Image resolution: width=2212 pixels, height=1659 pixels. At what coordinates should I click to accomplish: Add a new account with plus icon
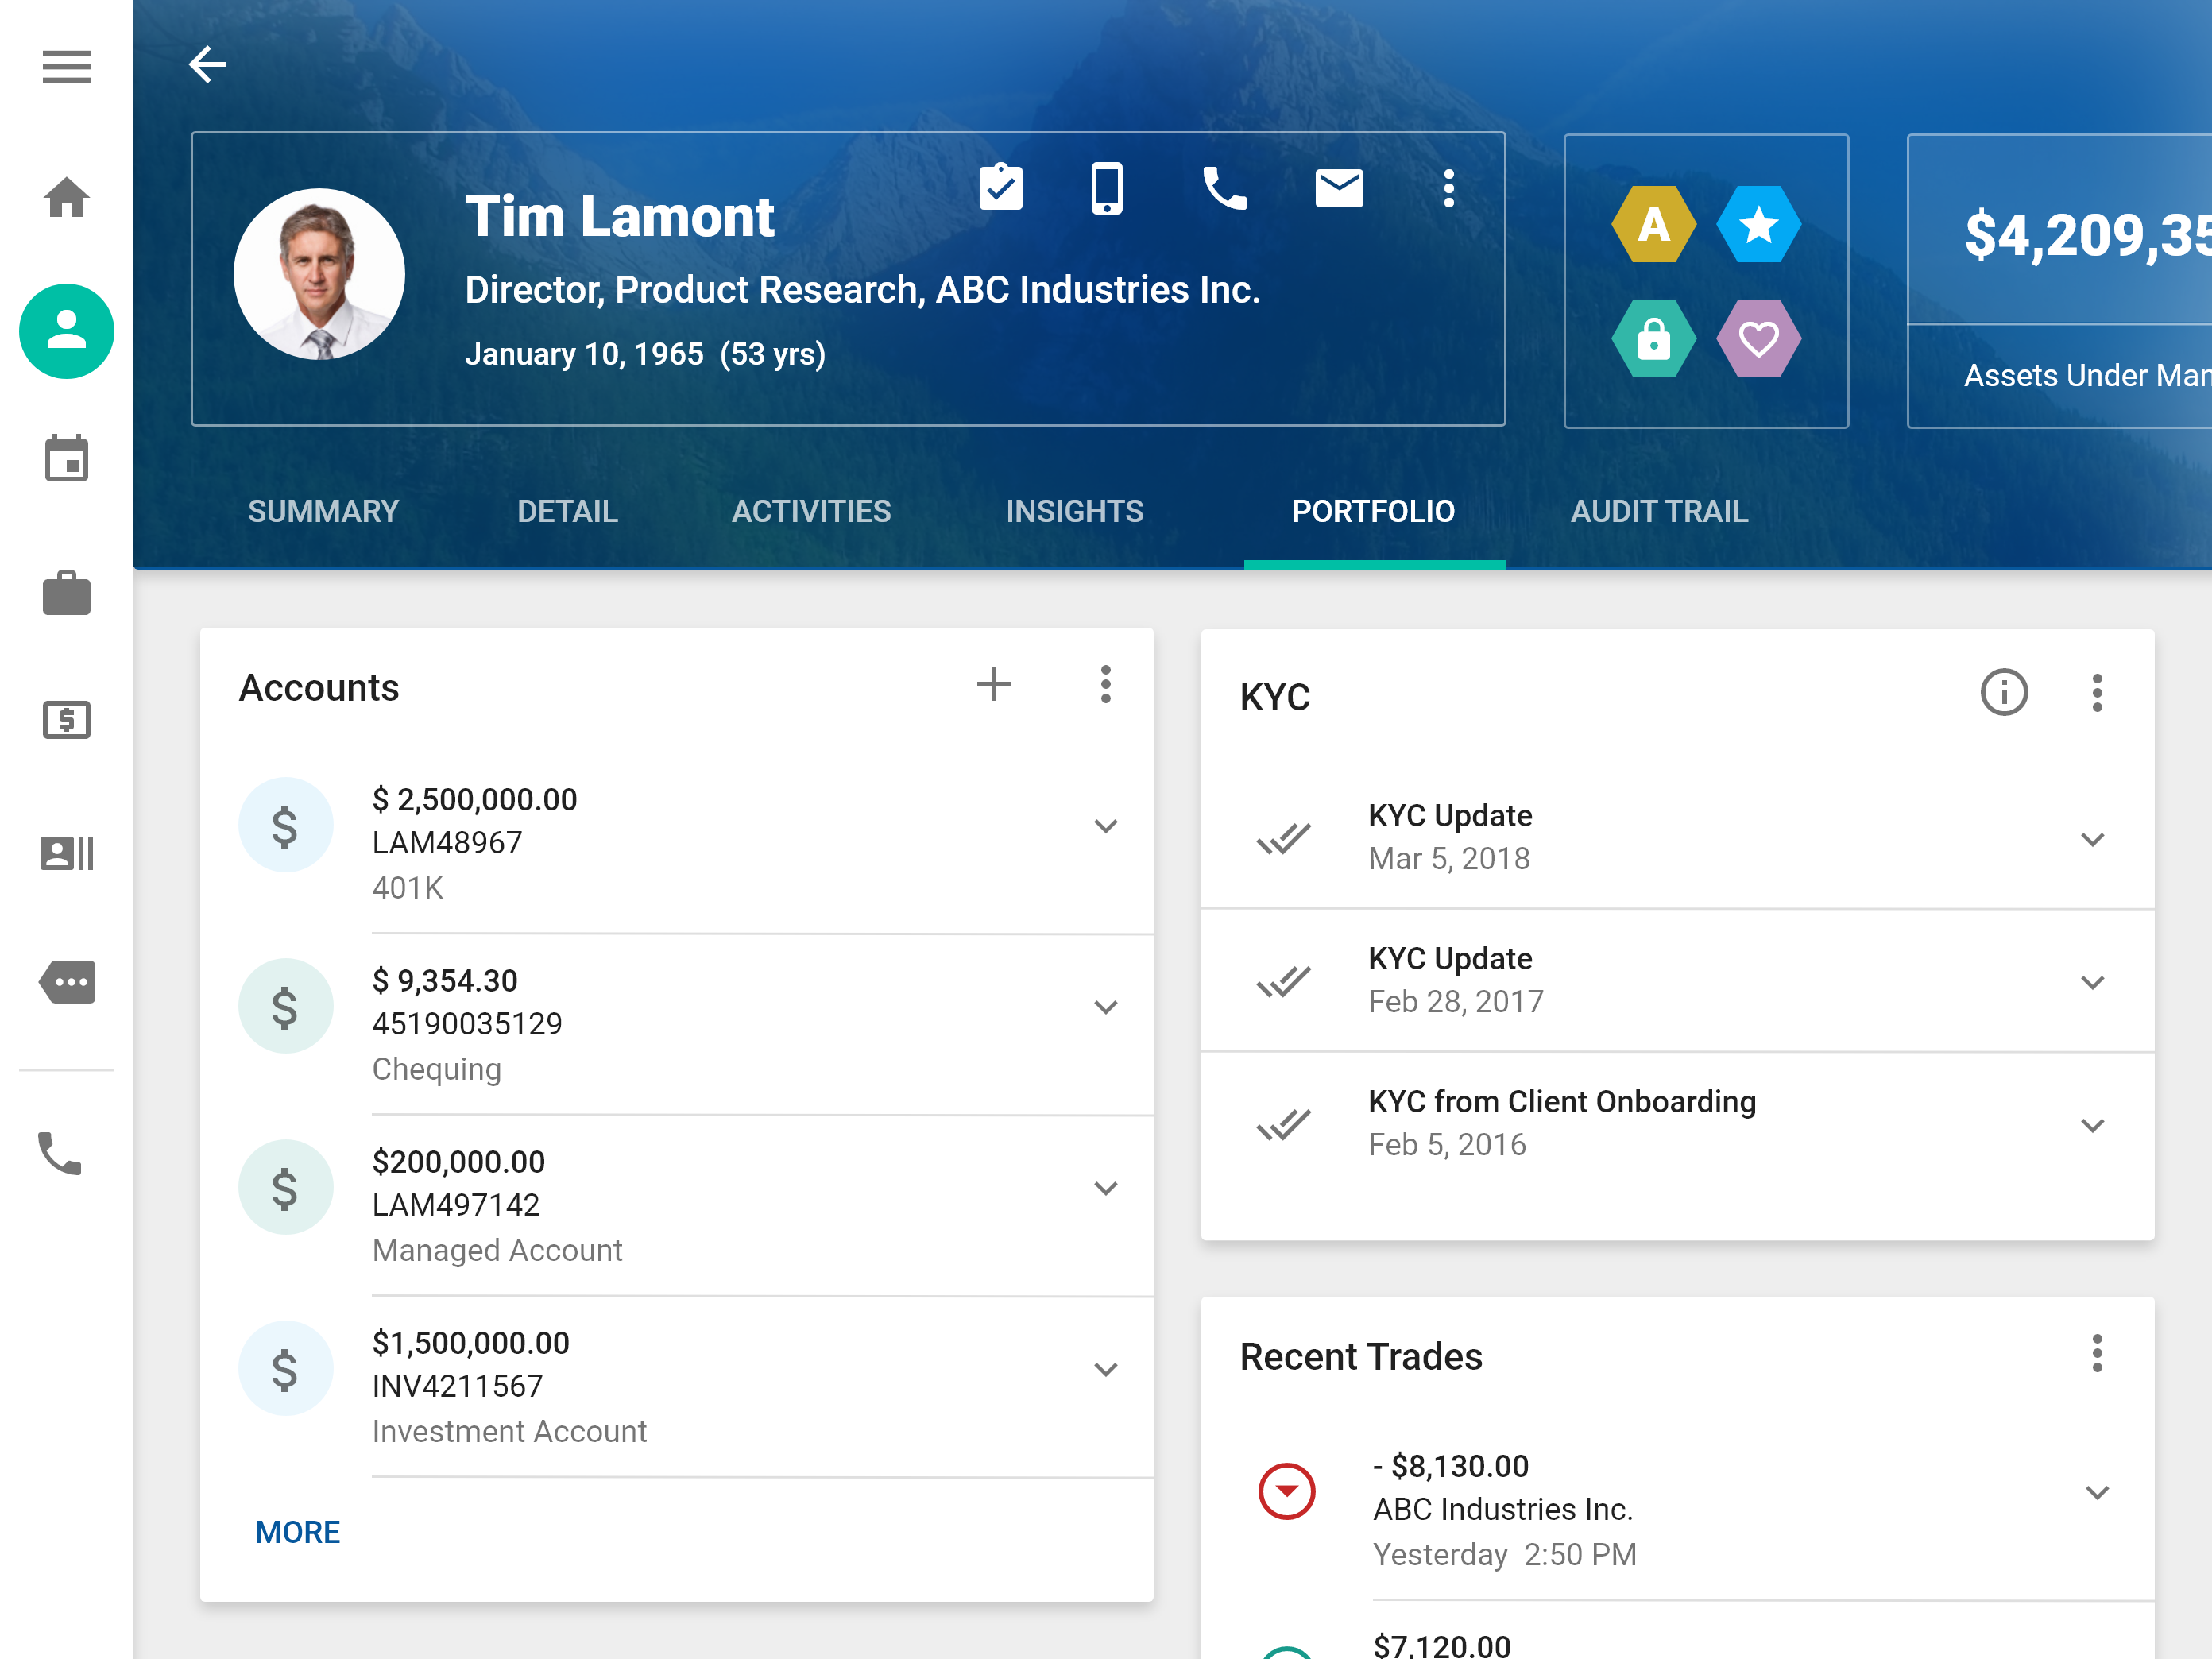click(993, 685)
